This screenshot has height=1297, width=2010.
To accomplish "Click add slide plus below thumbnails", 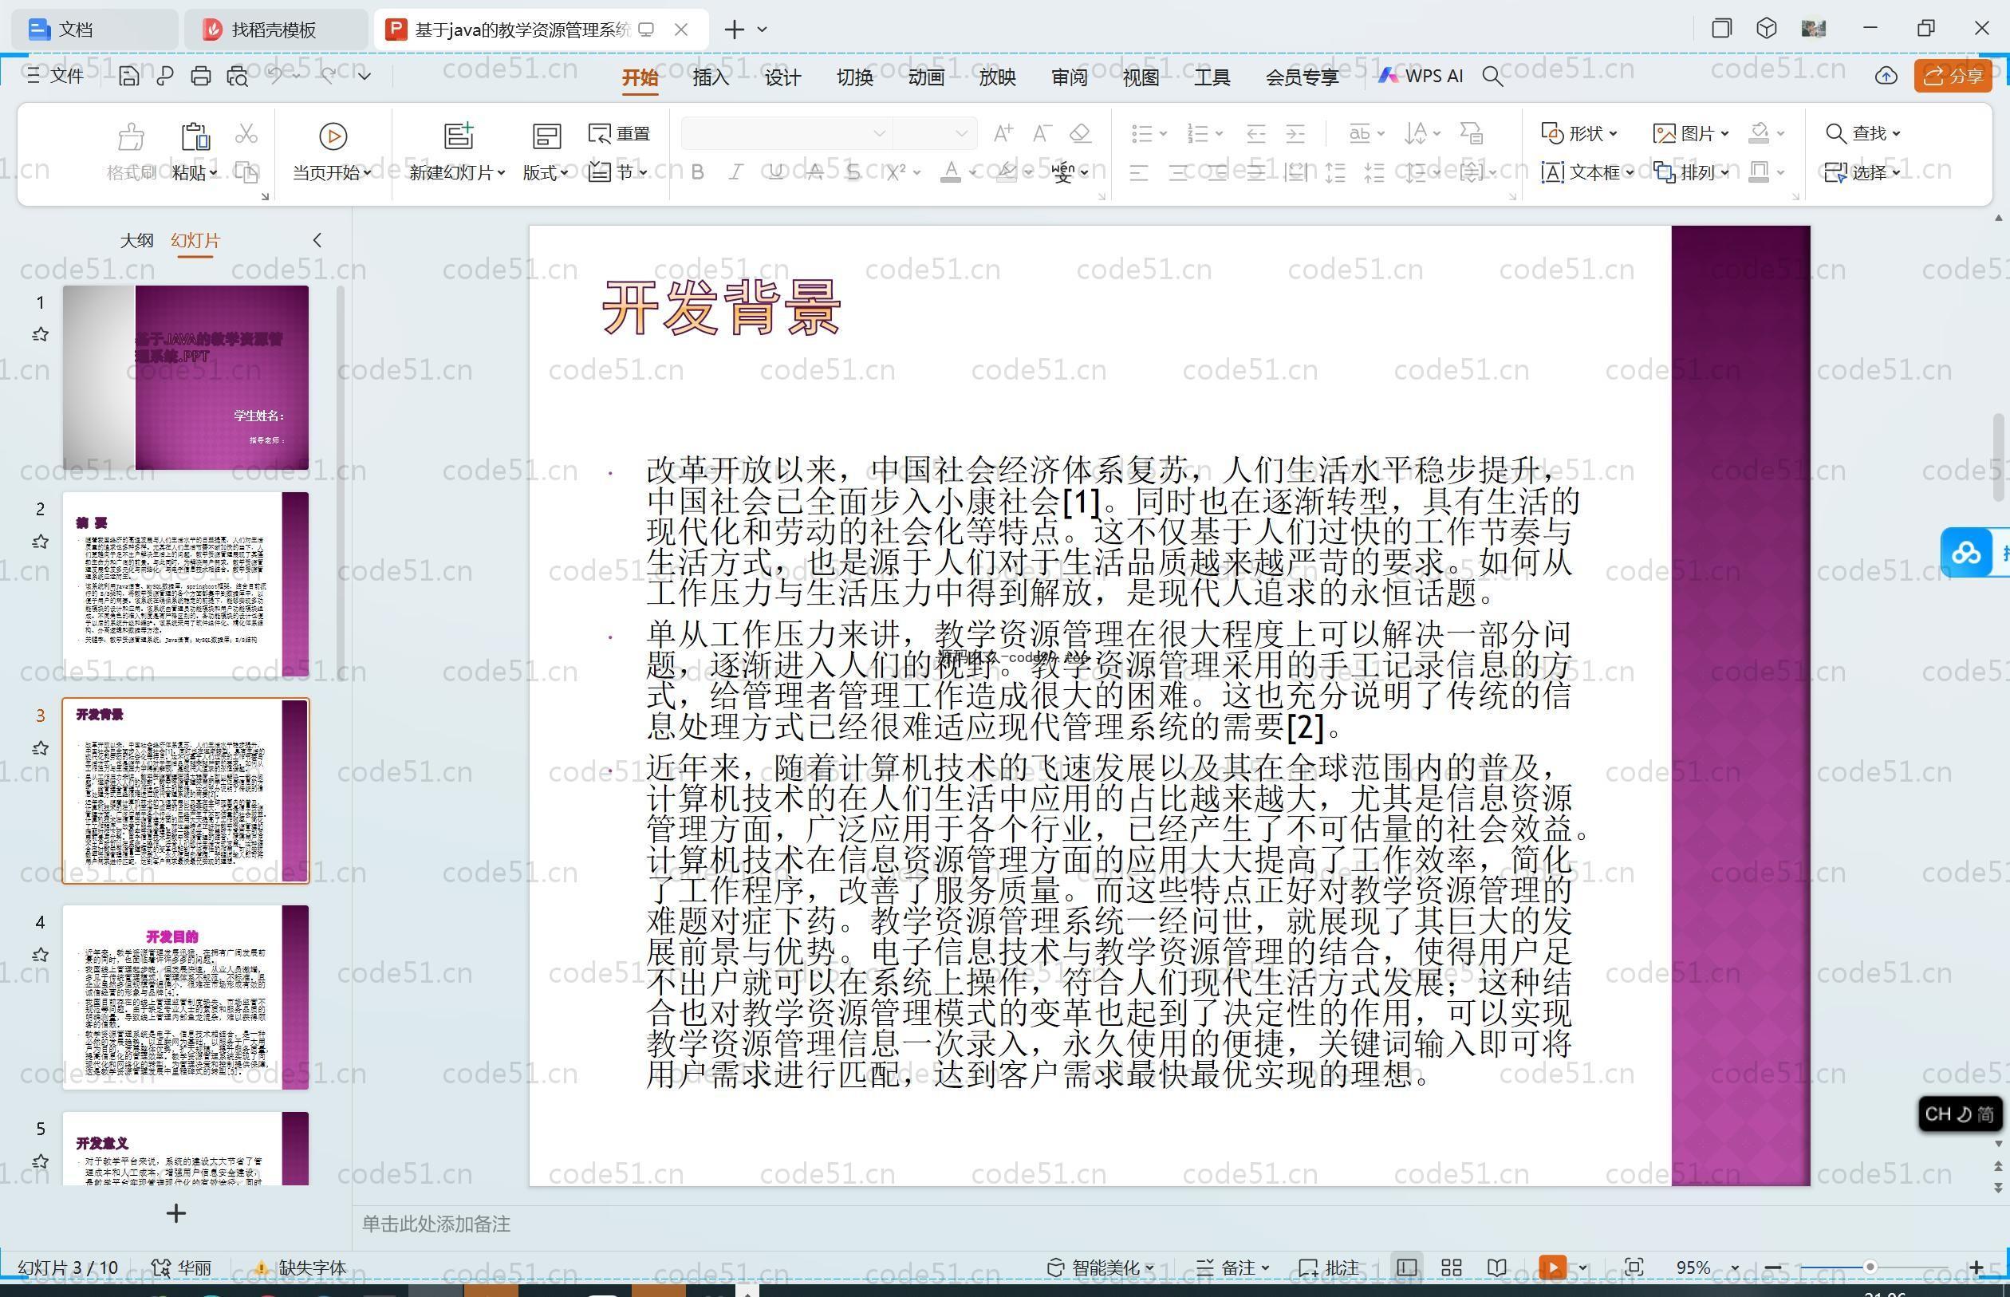I will tap(176, 1213).
